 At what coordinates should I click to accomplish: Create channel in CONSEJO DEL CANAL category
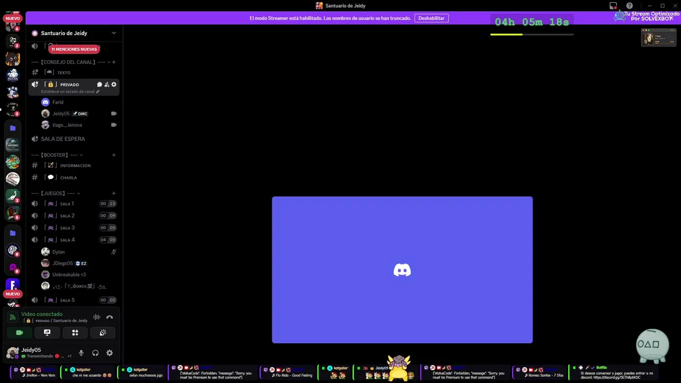(114, 62)
